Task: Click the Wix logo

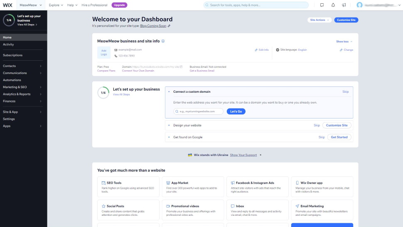Action: 7,5
